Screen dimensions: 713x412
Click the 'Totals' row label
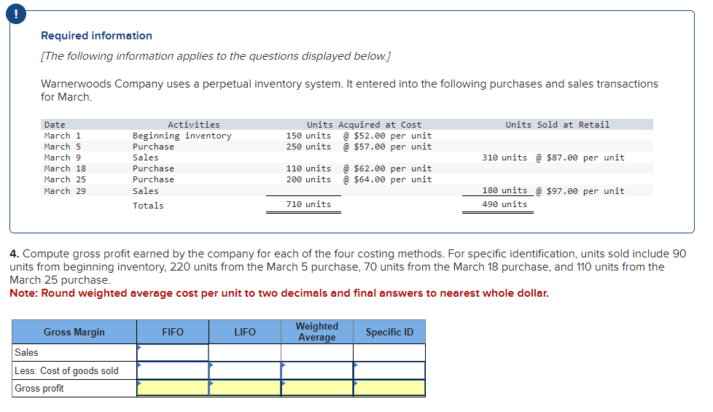click(148, 206)
